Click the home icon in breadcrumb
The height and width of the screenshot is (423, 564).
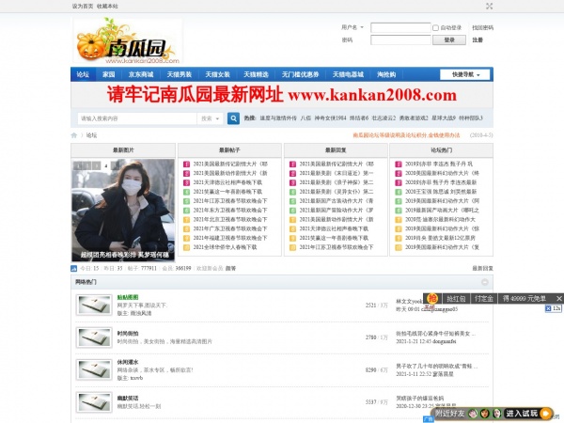[x=74, y=135]
